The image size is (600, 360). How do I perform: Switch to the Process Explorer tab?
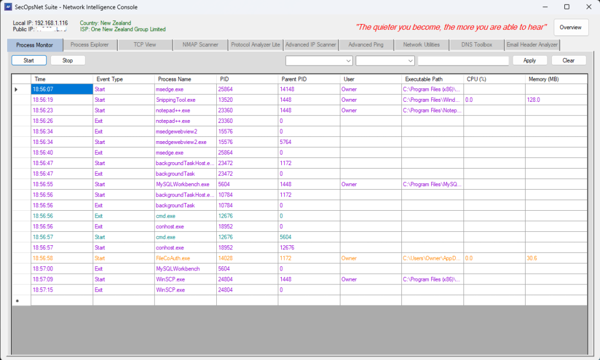pyautogui.click(x=90, y=45)
